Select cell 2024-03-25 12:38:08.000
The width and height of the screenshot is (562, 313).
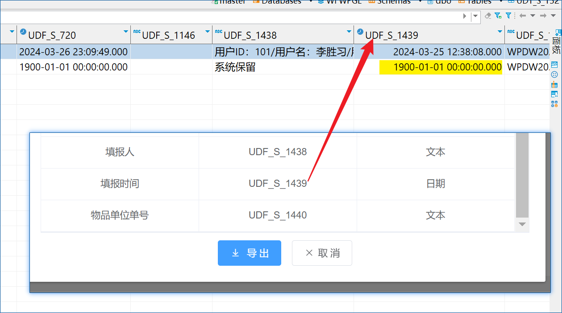pyautogui.click(x=429, y=52)
